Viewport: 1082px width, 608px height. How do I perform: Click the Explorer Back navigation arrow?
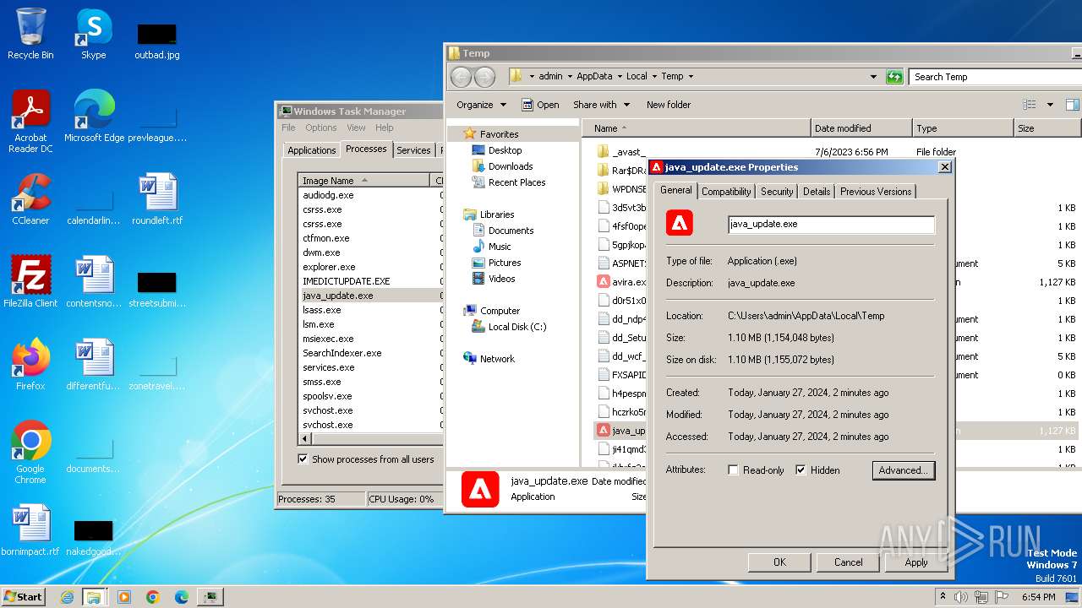[x=461, y=77]
